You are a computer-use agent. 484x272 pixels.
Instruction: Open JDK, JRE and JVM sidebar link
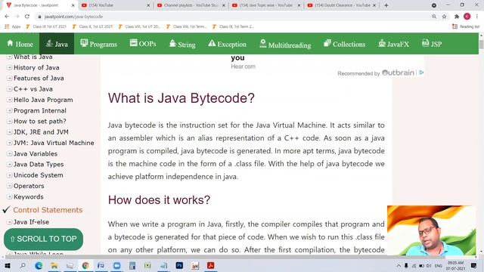41,132
